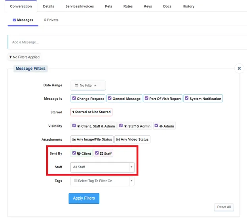
Task: Click the Attachments label
Action: tap(52, 139)
